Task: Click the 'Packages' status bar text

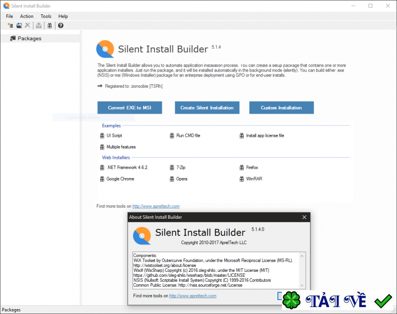Action: click(11, 310)
